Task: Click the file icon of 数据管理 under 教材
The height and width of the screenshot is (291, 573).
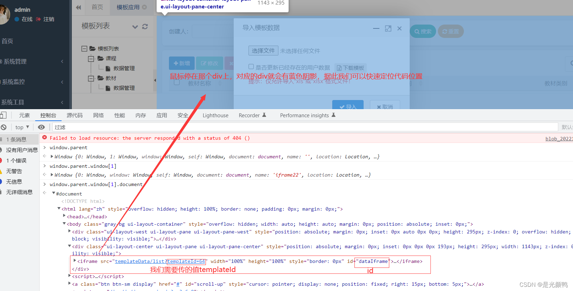Action: coord(108,88)
